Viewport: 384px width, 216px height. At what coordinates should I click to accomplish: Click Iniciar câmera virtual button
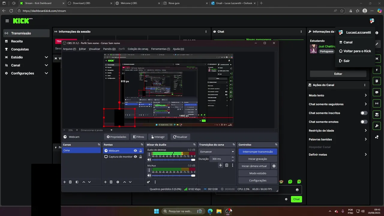coord(254,166)
